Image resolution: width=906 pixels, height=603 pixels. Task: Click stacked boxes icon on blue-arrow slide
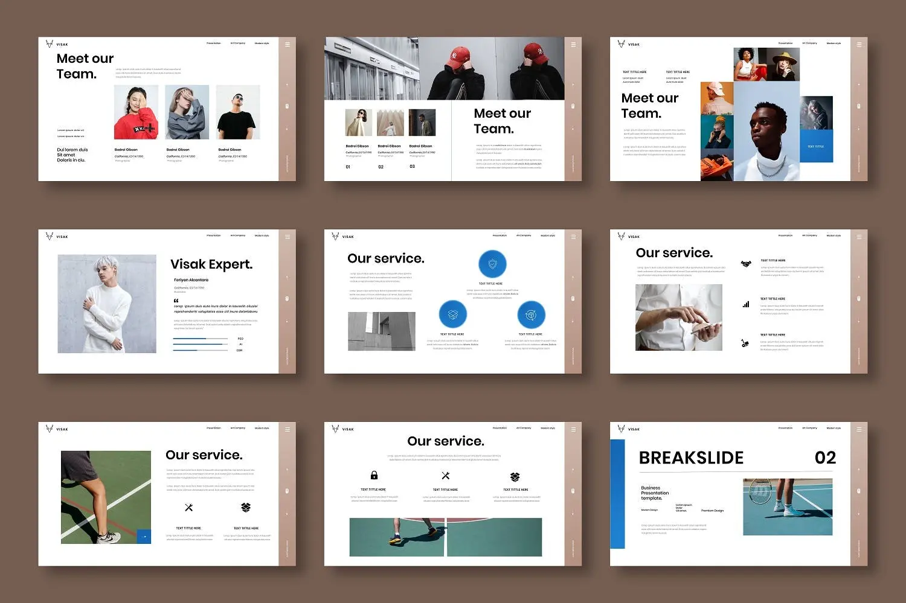coord(246,508)
